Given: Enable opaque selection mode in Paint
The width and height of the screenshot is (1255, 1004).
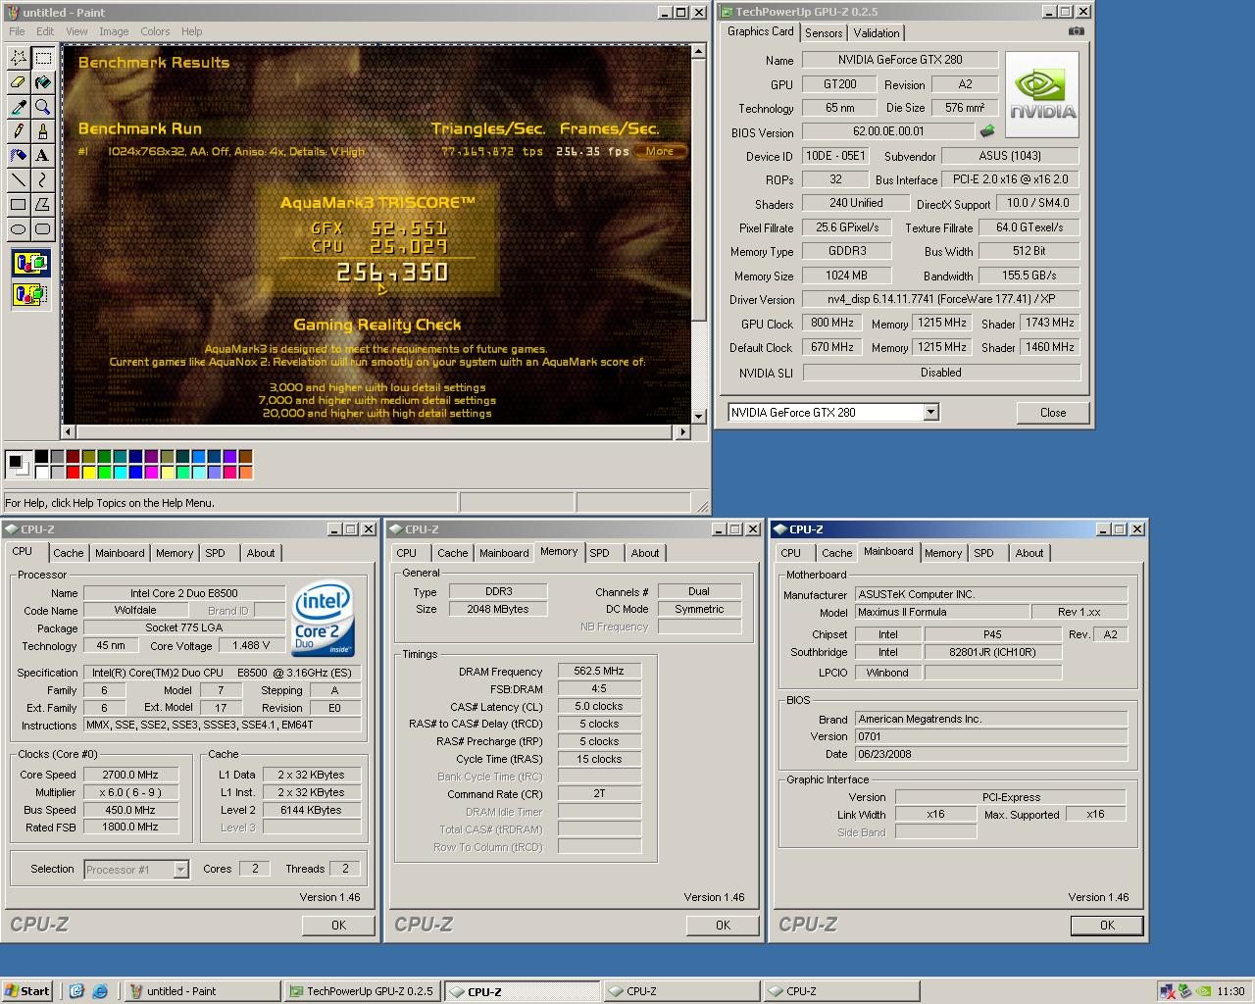Looking at the screenshot, I should (31, 263).
